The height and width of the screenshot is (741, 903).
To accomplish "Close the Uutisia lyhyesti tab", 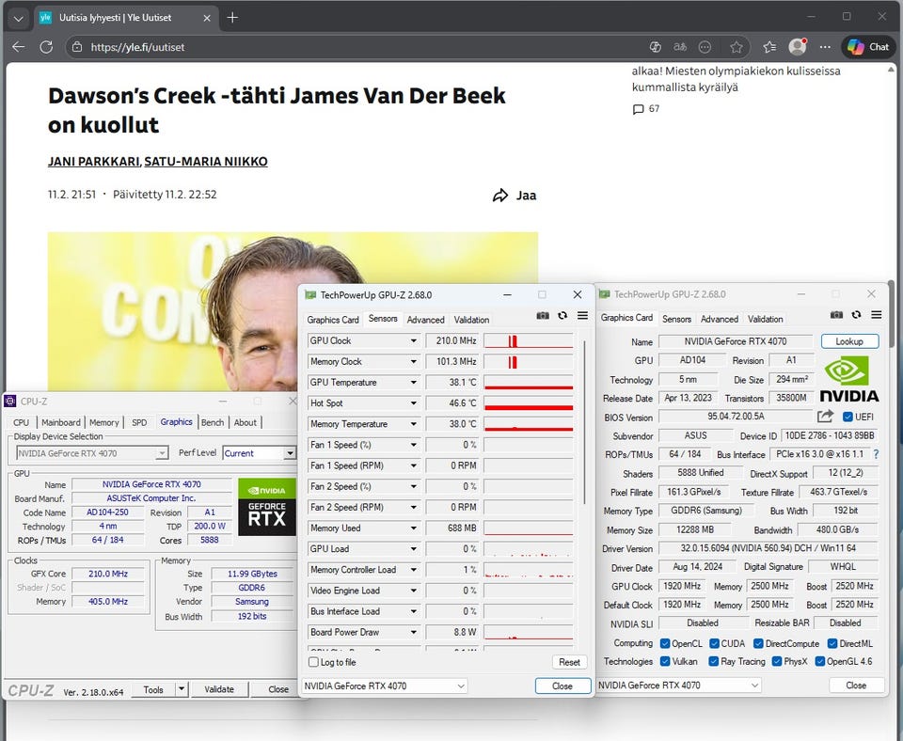I will pos(207,18).
